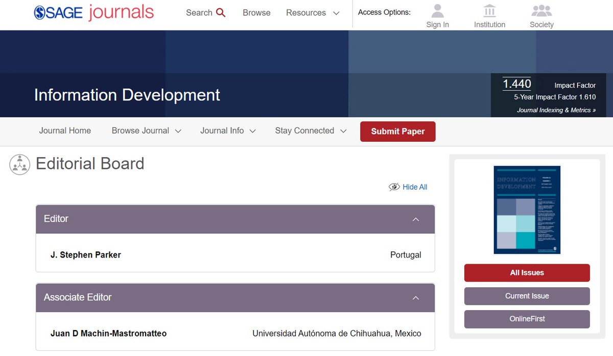
Task: Click the Submit Paper button
Action: point(398,131)
